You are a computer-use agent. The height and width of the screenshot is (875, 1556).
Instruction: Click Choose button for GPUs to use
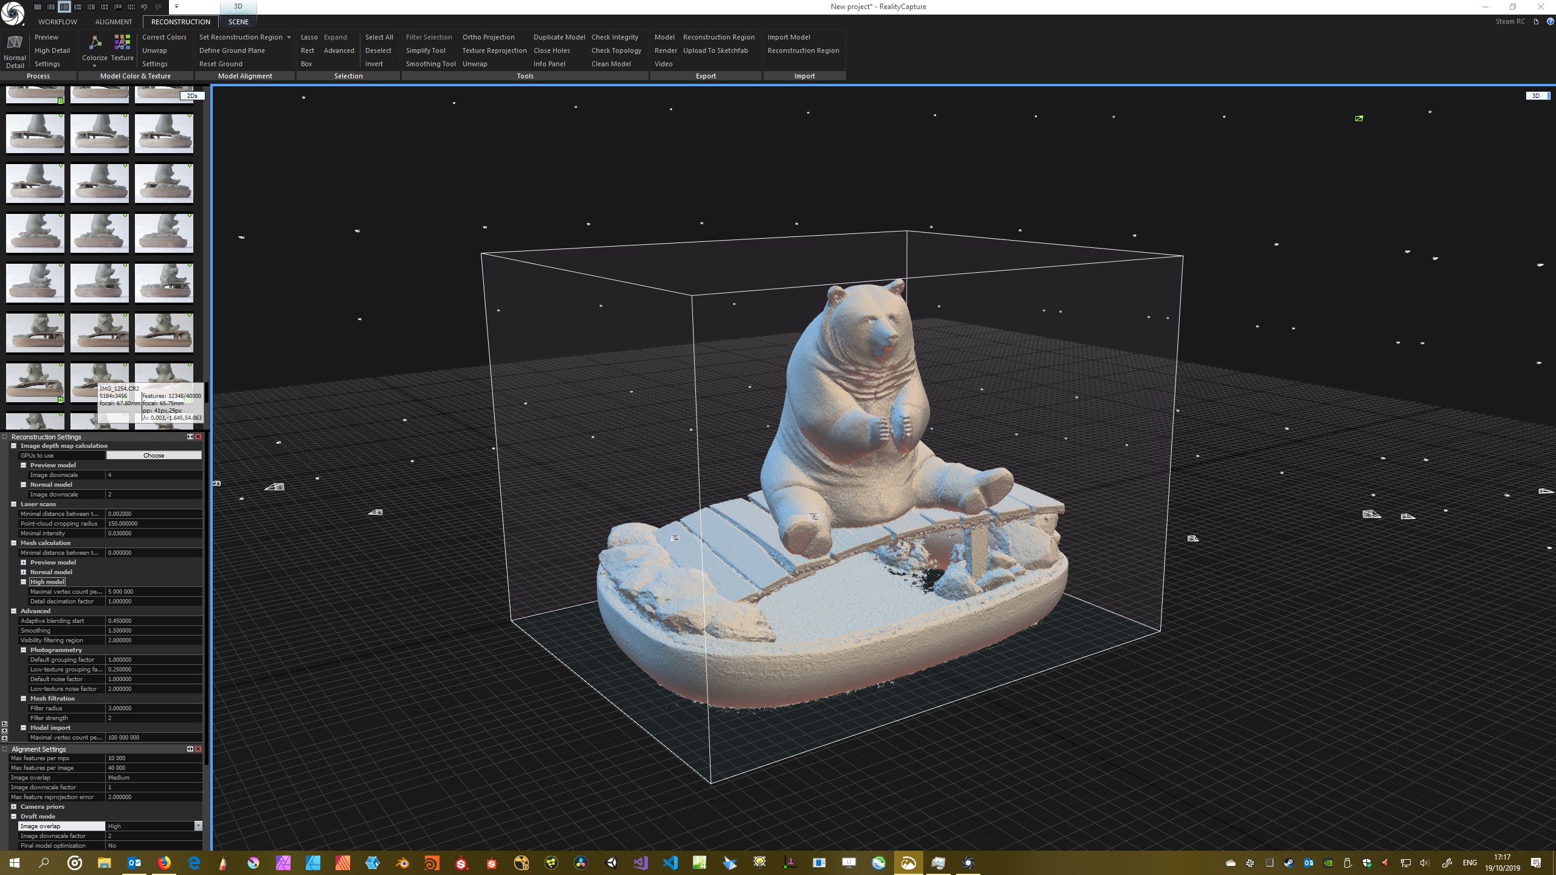154,456
